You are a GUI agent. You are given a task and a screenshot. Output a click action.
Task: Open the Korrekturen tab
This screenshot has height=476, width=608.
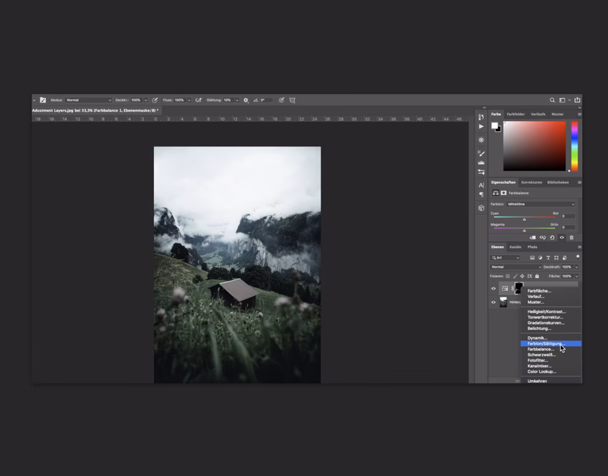click(531, 182)
